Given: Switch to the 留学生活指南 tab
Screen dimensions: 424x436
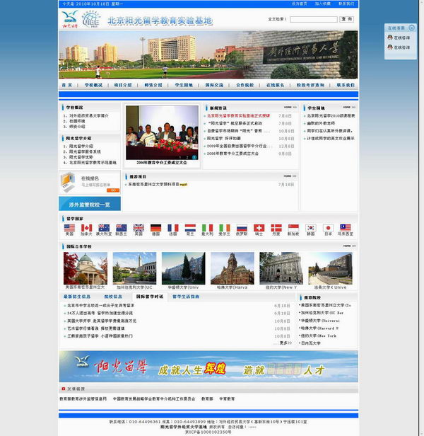Looking at the screenshot, I should coord(187,297).
